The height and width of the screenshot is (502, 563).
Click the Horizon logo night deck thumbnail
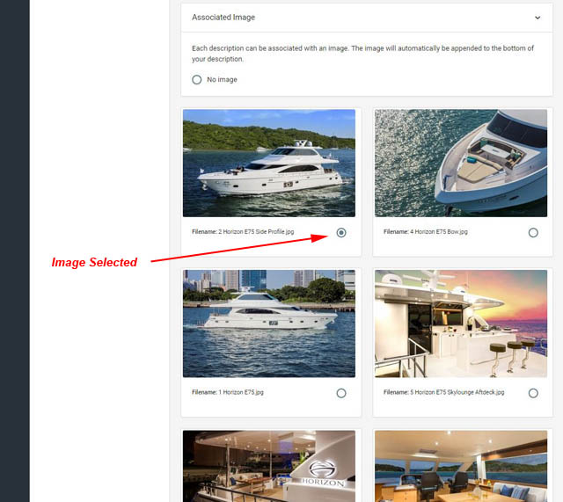[x=269, y=466]
